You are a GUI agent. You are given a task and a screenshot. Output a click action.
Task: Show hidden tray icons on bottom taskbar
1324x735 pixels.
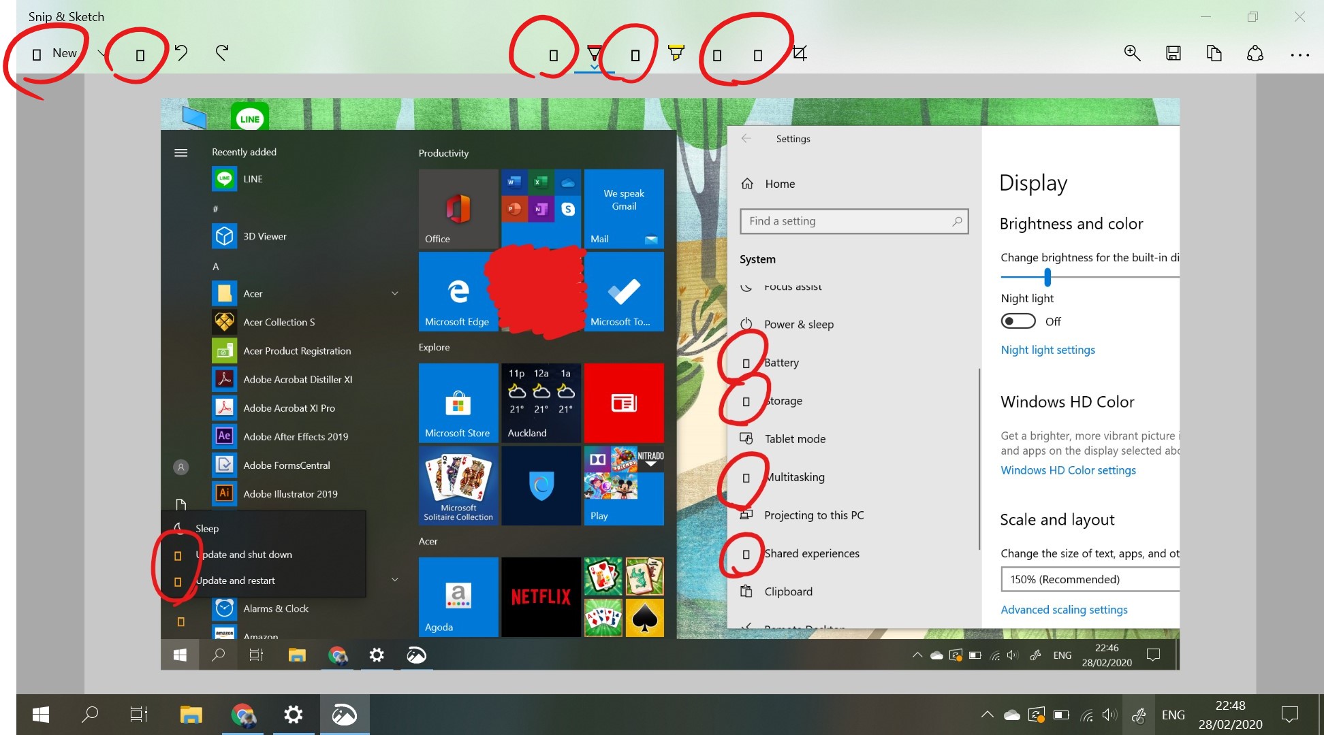point(986,715)
